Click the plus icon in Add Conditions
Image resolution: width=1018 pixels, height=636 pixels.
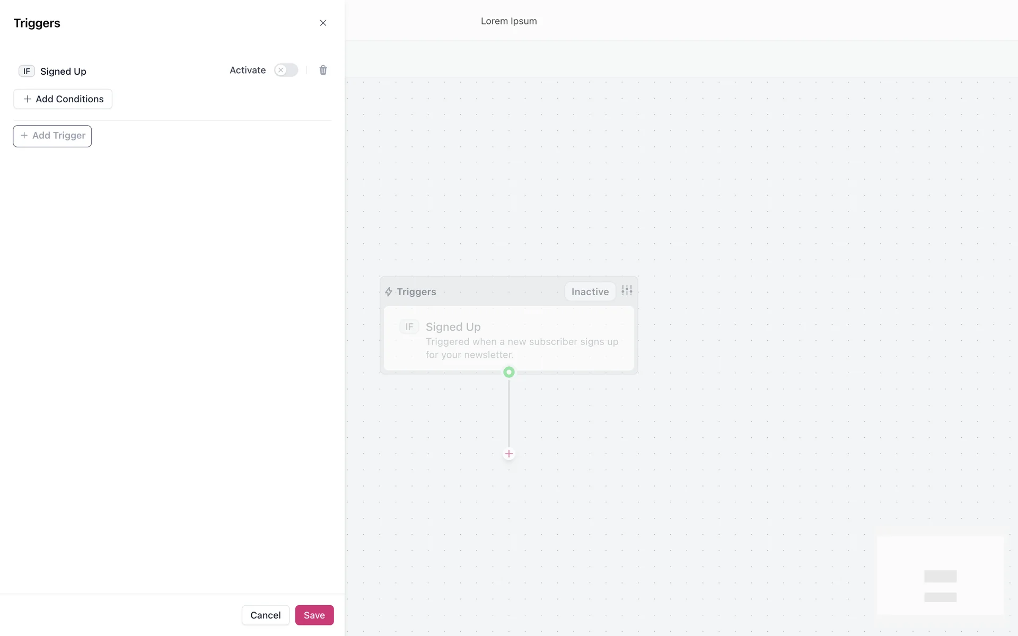tap(28, 99)
